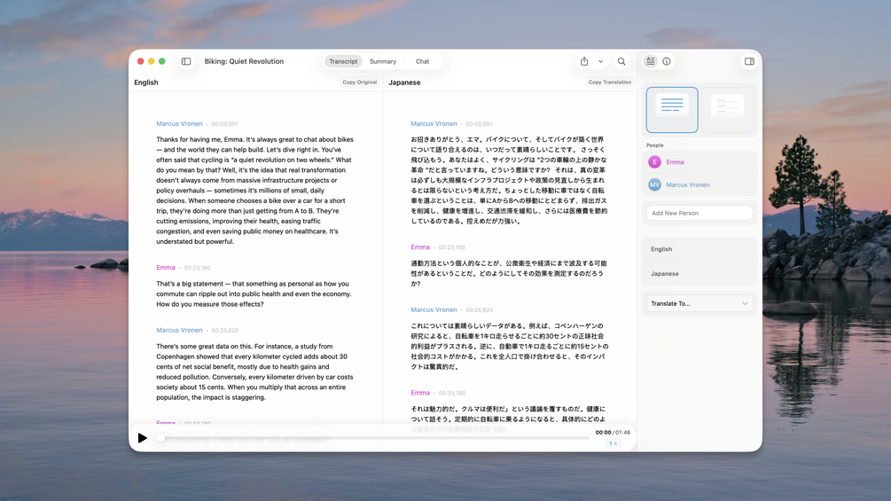Click English speaker Marcus Vronen at 00:00,001
Viewport: 891px width, 501px height.
click(x=179, y=124)
